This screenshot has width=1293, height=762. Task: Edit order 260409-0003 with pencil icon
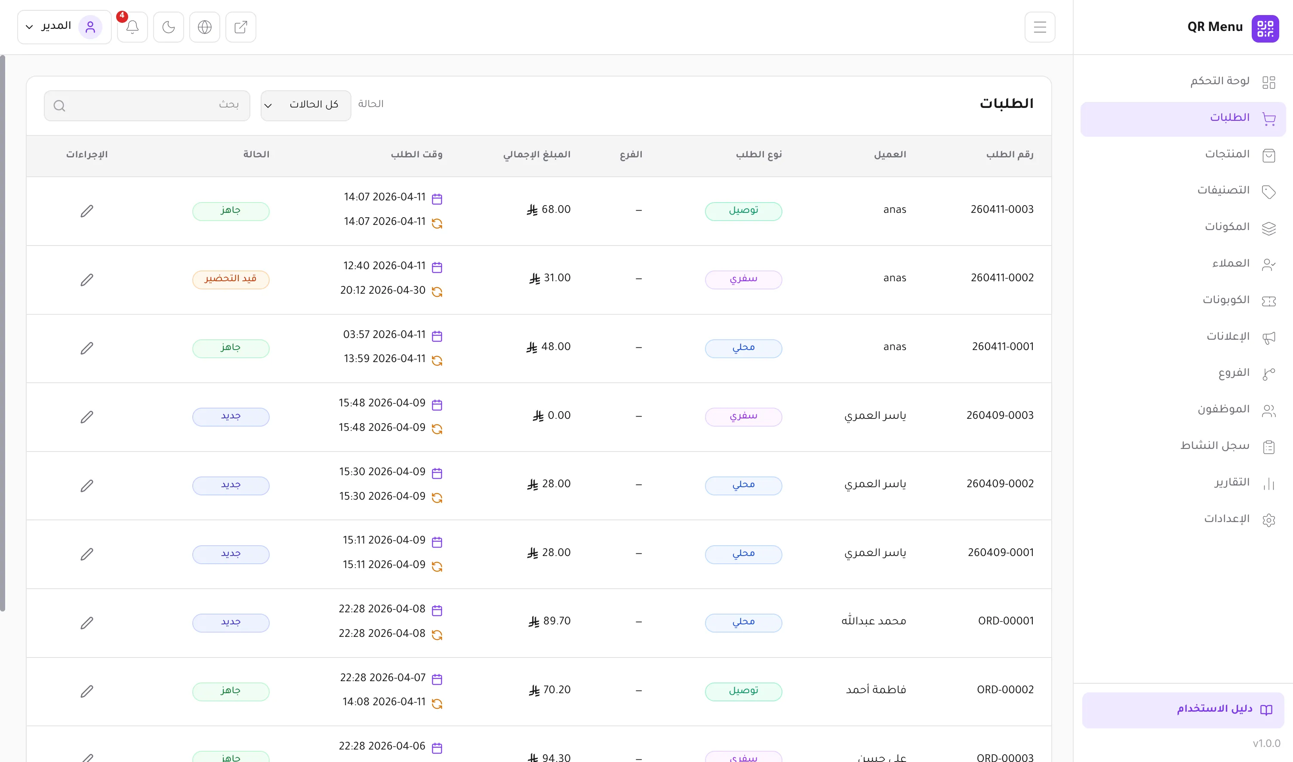87,417
